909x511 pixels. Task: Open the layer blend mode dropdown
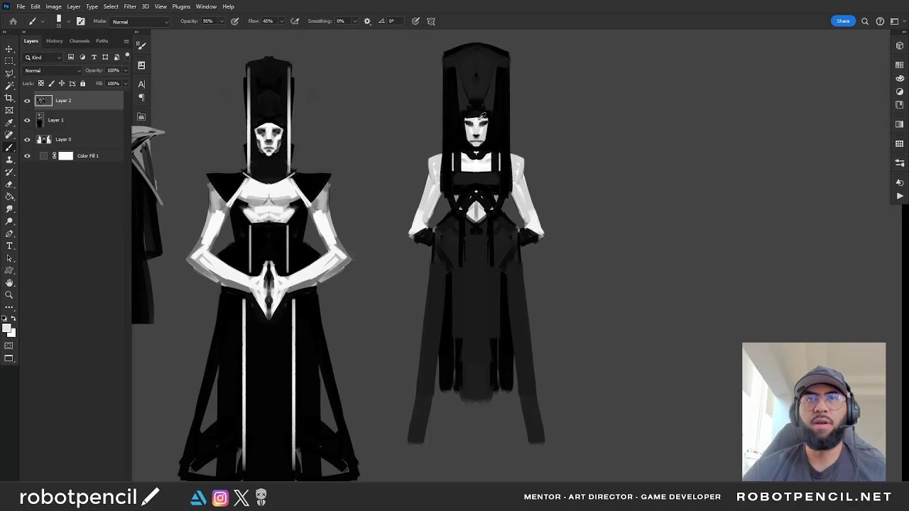tap(53, 70)
